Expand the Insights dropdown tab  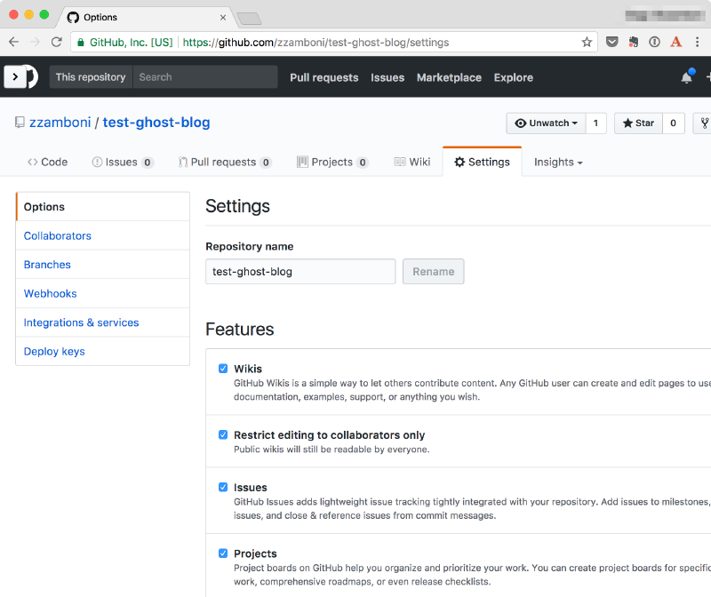[x=558, y=163]
